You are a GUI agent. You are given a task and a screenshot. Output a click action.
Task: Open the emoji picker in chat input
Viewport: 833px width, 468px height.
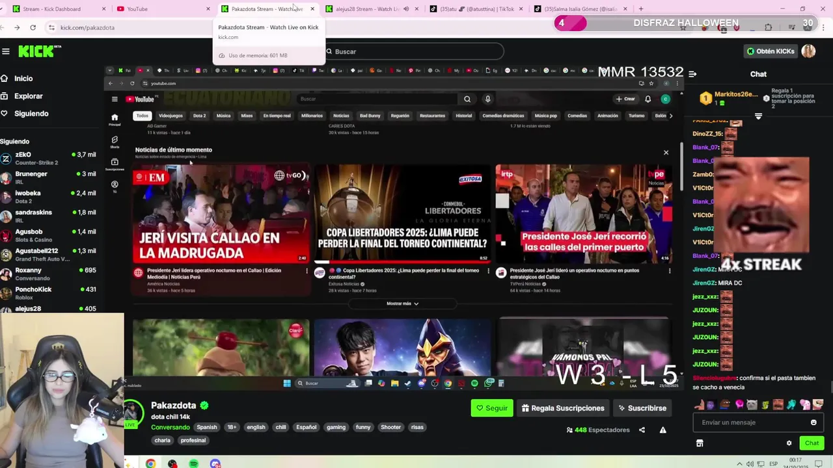(x=813, y=422)
